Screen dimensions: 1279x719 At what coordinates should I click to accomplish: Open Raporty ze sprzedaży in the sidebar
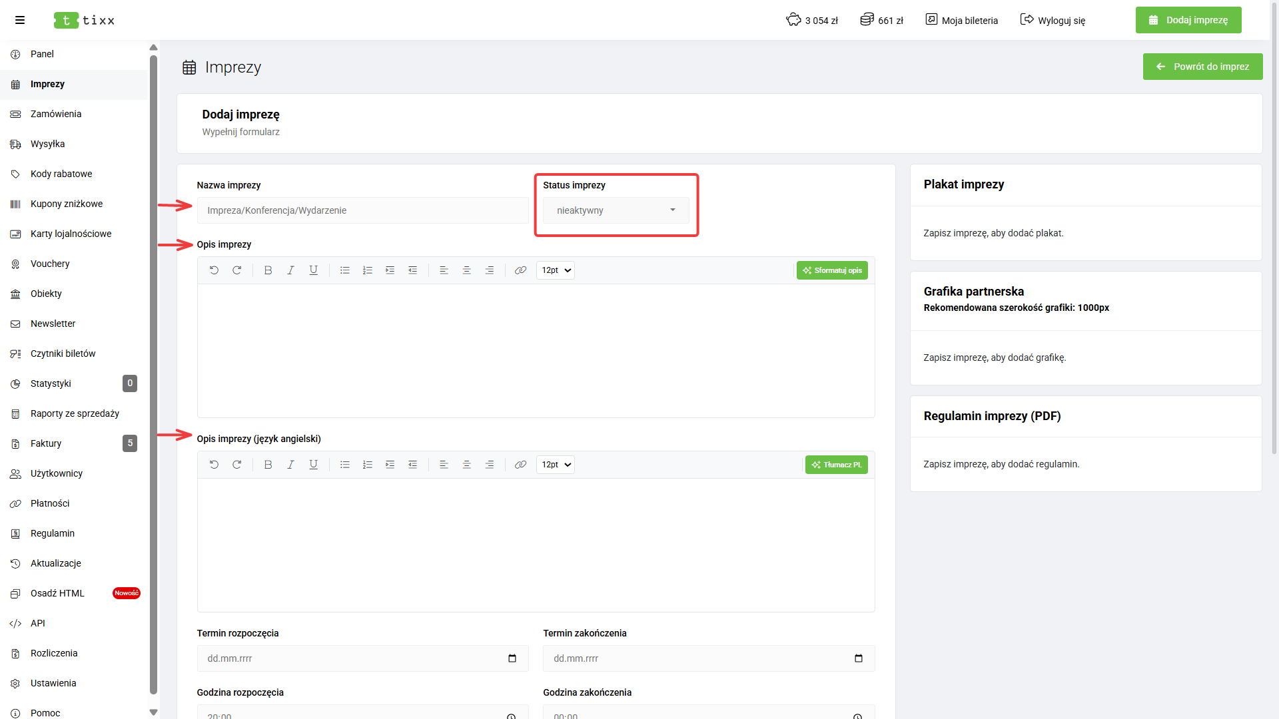tap(73, 413)
